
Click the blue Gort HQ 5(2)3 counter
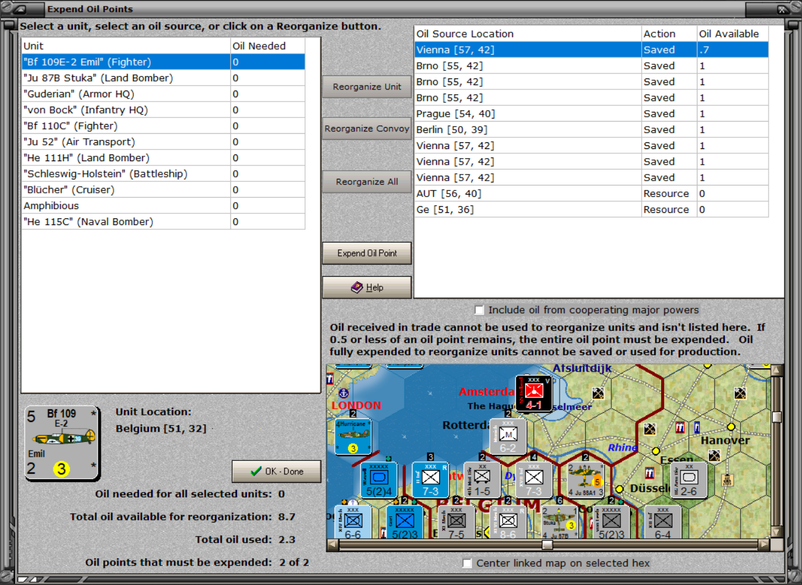point(405,522)
